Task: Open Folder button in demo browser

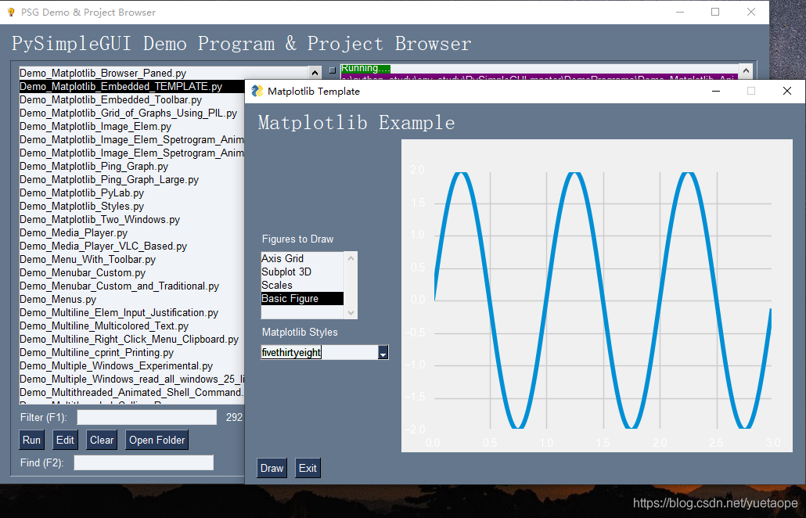Action: pos(157,440)
